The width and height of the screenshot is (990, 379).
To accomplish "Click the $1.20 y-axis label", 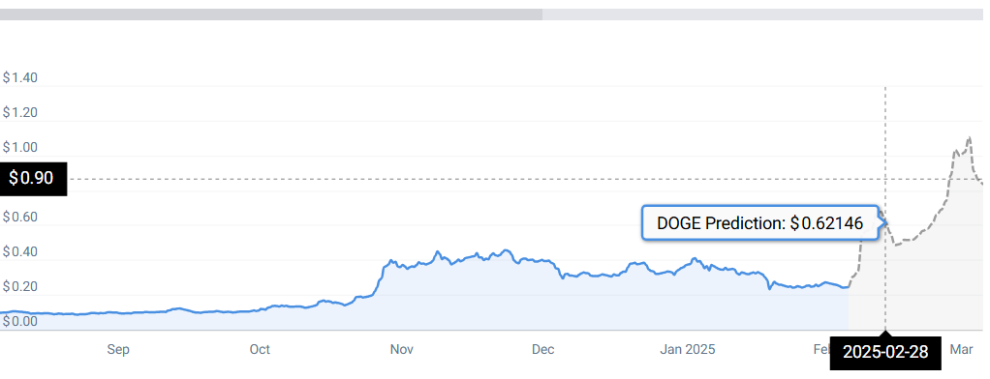I will (x=20, y=113).
